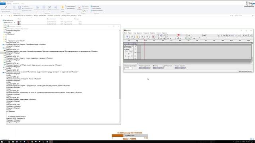Click Audacity horizontal scrollbar
Image resolution: width=255 pixels, height=143 pixels.
tap(194, 64)
